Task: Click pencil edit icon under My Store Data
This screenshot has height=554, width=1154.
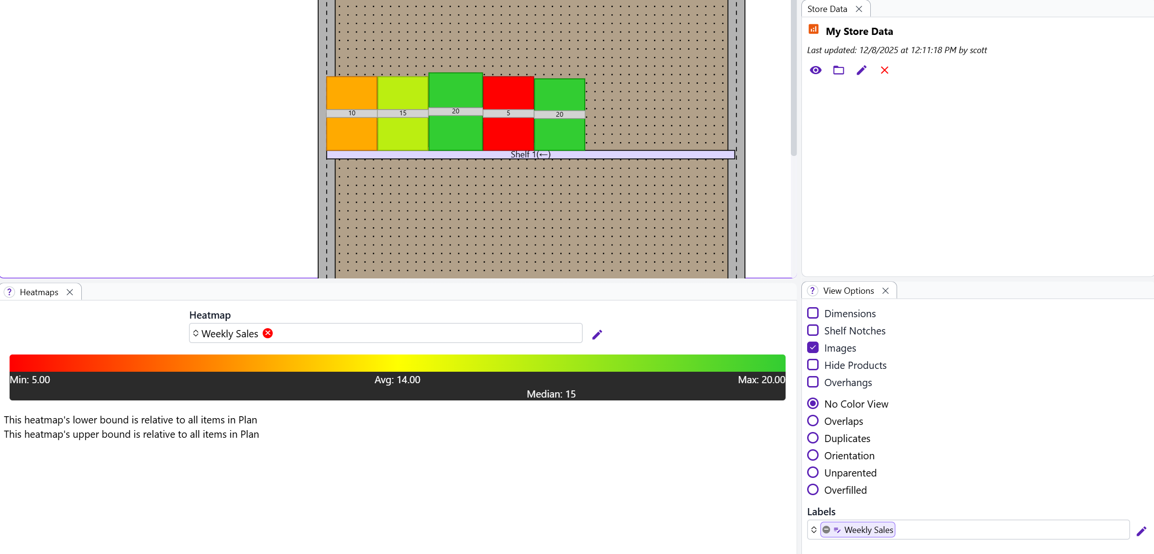Action: pyautogui.click(x=862, y=70)
